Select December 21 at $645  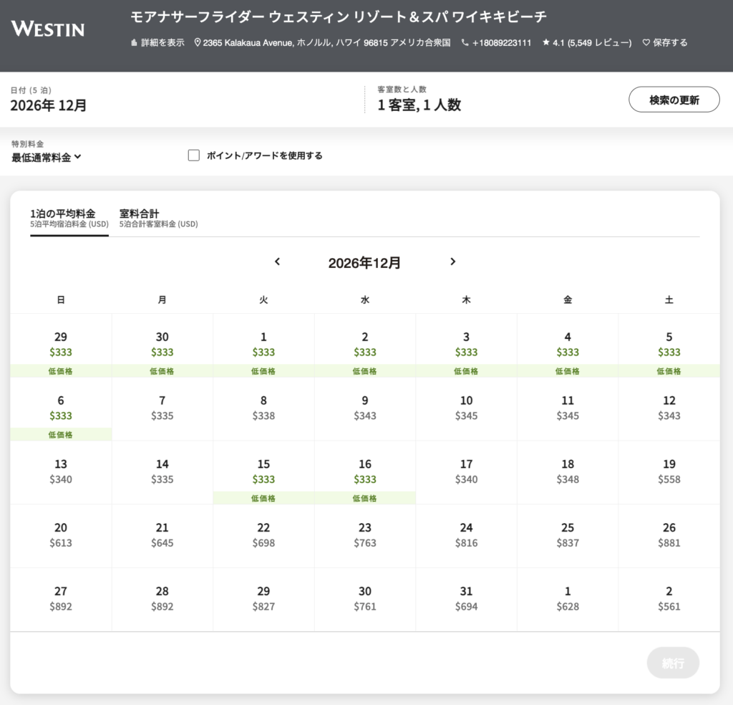coord(162,537)
